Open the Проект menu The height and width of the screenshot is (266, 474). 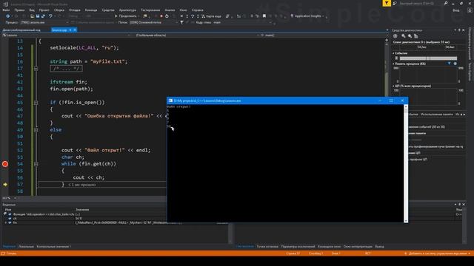click(44, 10)
